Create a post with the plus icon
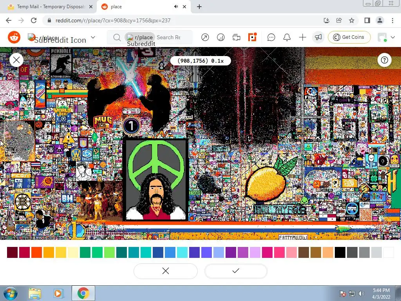 click(303, 37)
